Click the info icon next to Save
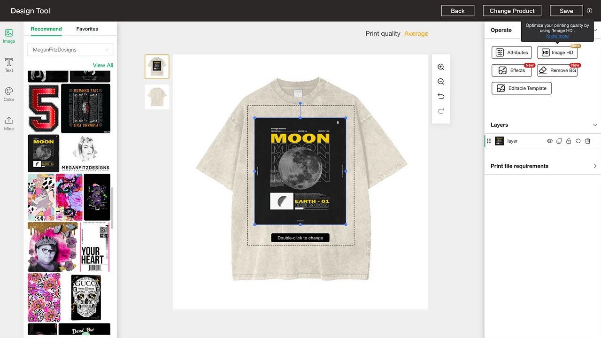Image resolution: width=601 pixels, height=338 pixels. pos(589,11)
